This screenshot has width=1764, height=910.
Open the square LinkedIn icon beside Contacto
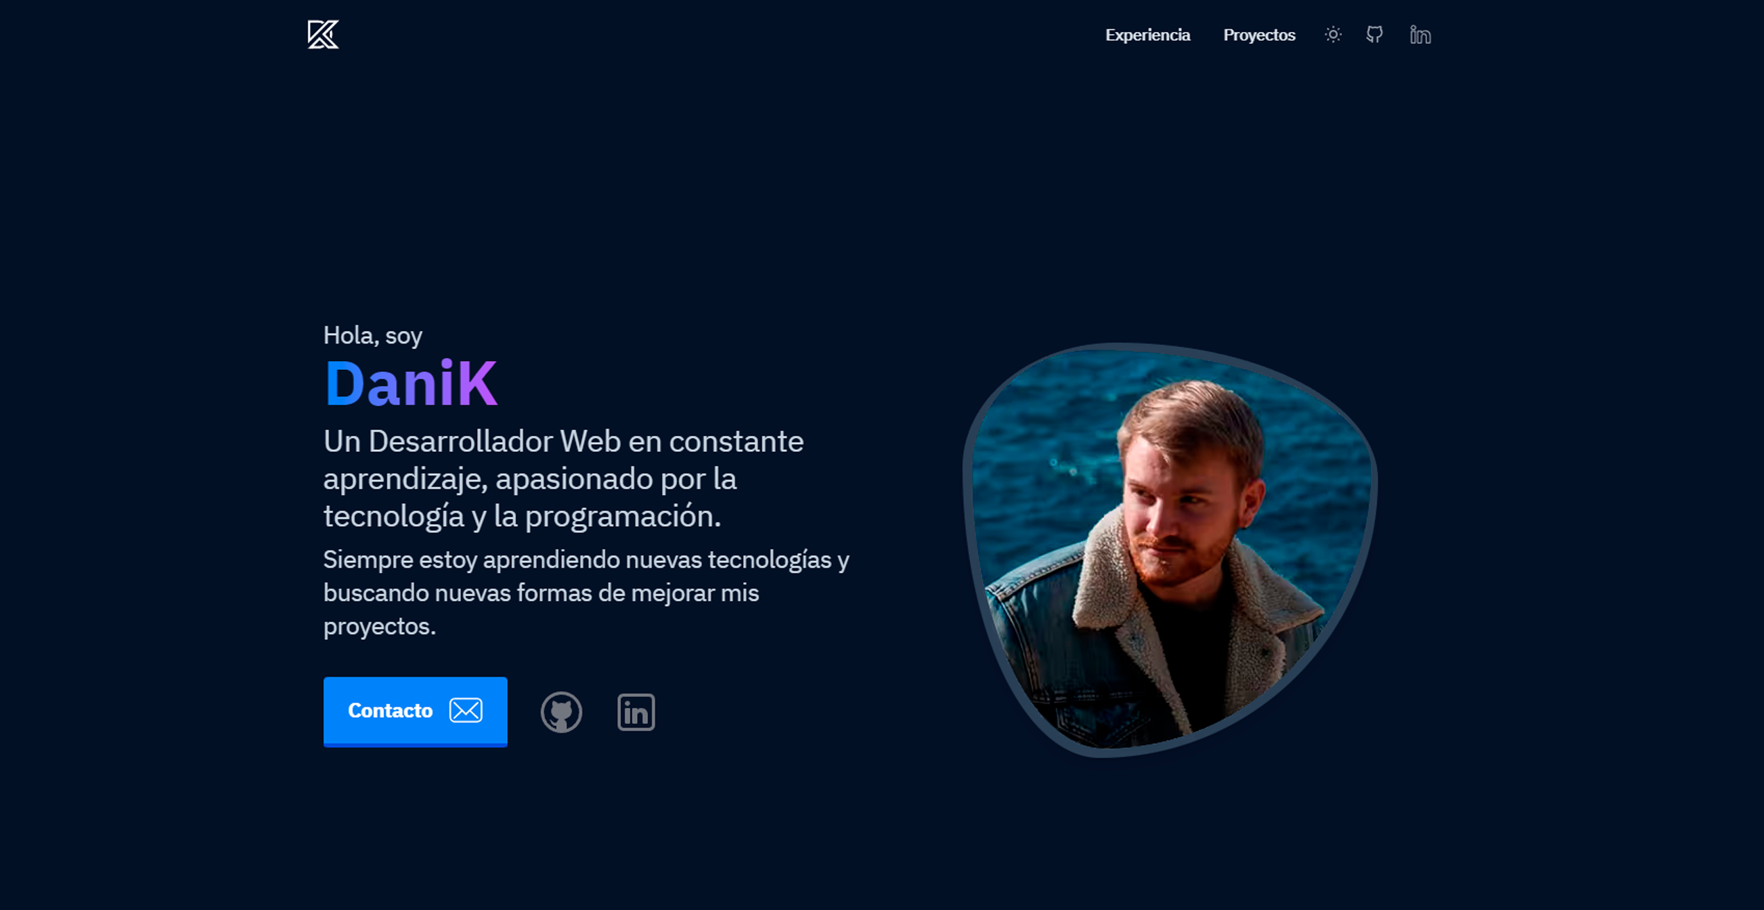click(635, 712)
